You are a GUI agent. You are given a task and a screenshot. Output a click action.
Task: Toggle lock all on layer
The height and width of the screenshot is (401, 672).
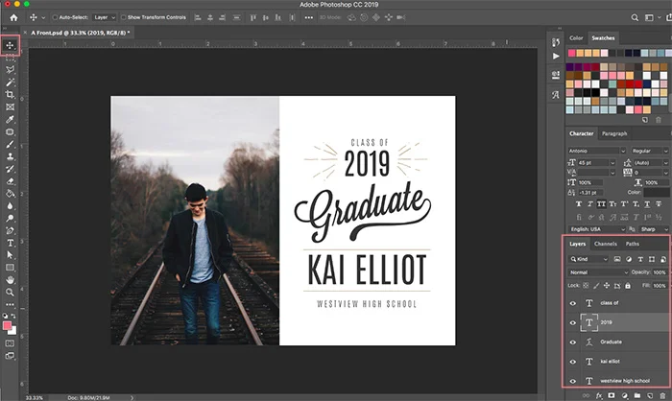[628, 286]
